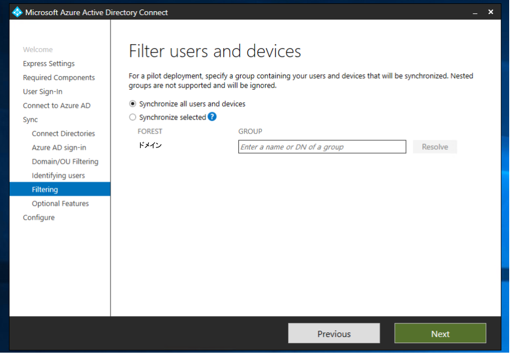The height and width of the screenshot is (356, 512).
Task: Click the FOREST column header
Action: (x=150, y=132)
